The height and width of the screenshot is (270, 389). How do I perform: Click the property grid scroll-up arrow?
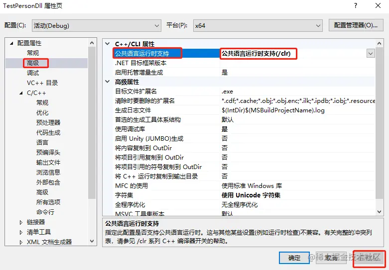[x=379, y=44]
